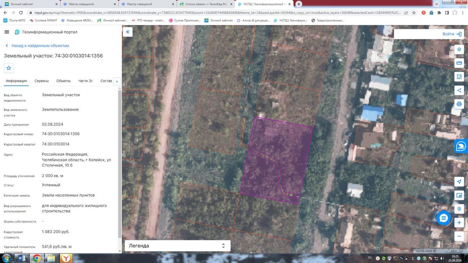468x263 pixels.
Task: Open the browser three-dot menu
Action: (463, 12)
